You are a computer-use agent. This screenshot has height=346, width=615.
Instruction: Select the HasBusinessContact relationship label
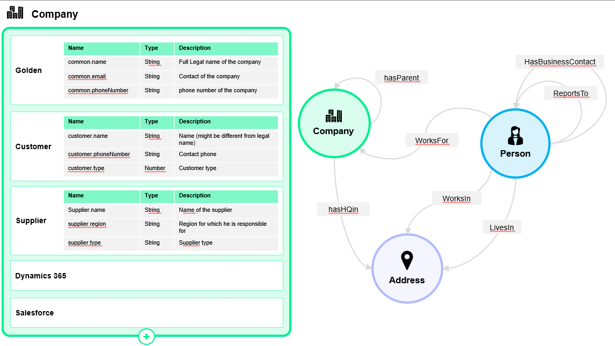pyautogui.click(x=560, y=62)
